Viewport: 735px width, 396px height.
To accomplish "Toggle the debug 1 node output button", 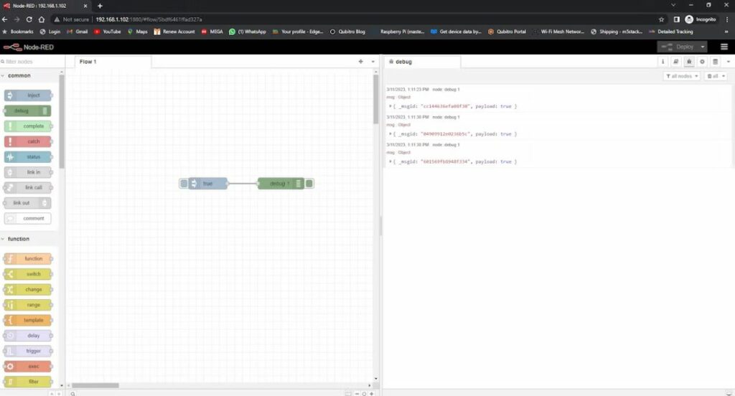I will coord(309,184).
